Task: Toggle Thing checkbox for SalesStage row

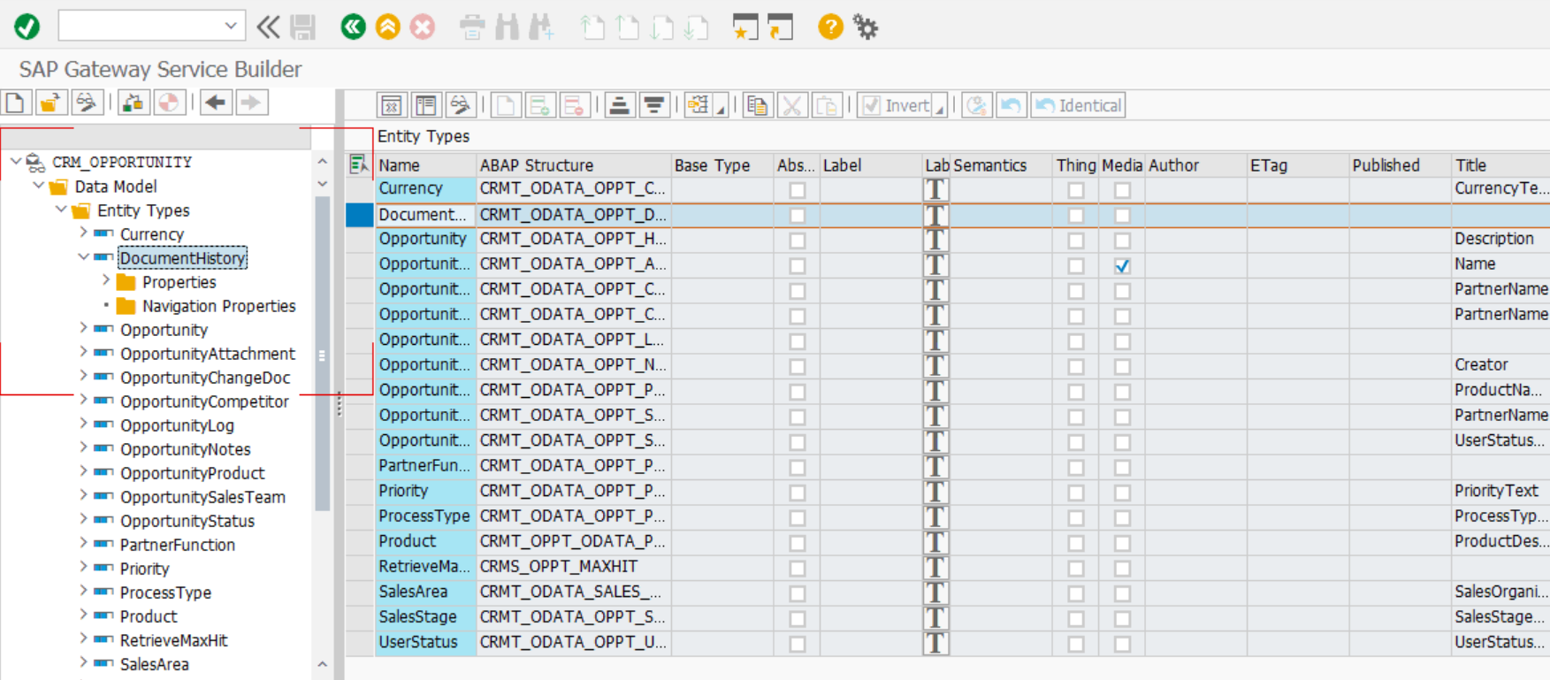Action: coord(1075,618)
